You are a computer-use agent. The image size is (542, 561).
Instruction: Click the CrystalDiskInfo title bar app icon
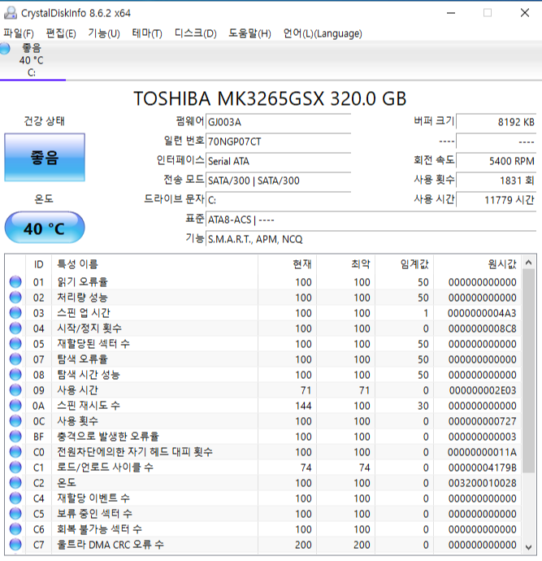11,13
